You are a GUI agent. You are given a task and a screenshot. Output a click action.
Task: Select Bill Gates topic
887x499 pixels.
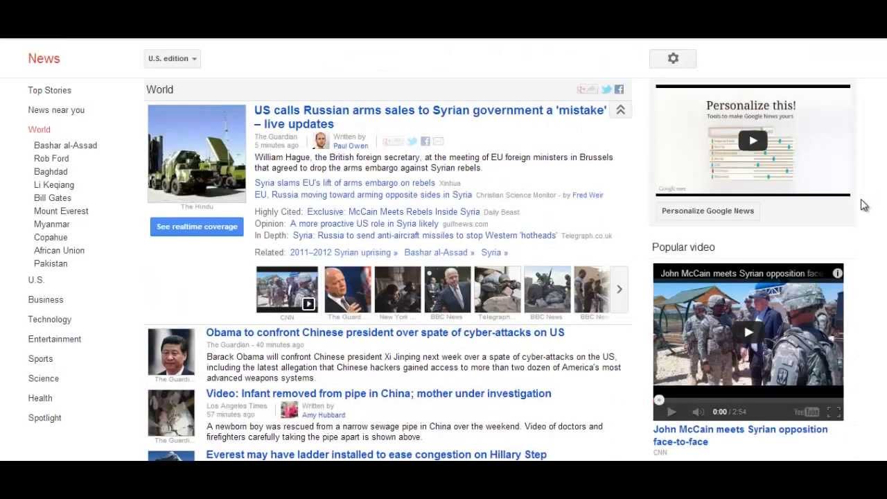click(x=53, y=198)
